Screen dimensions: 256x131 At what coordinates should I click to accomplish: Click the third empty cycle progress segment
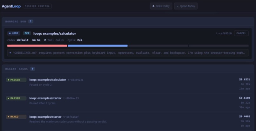click(x=158, y=46)
